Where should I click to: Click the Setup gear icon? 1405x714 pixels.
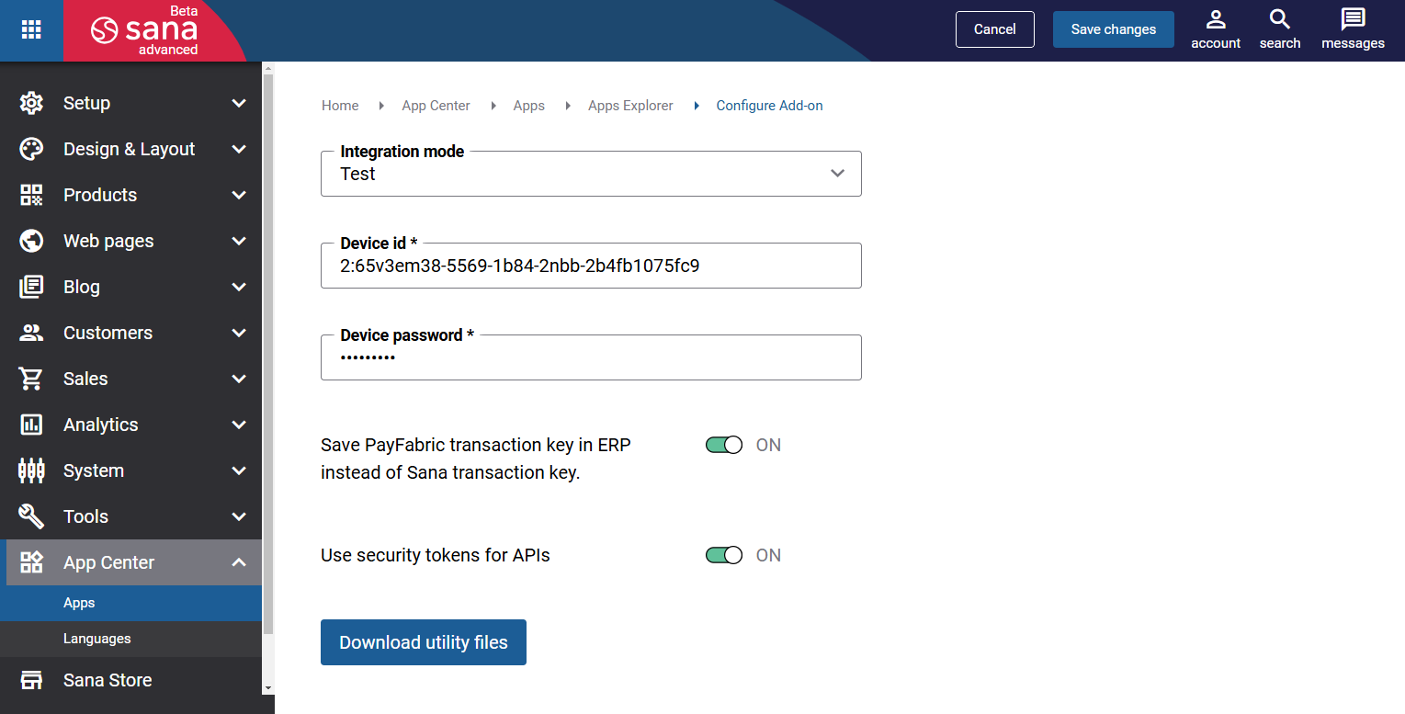coord(31,103)
